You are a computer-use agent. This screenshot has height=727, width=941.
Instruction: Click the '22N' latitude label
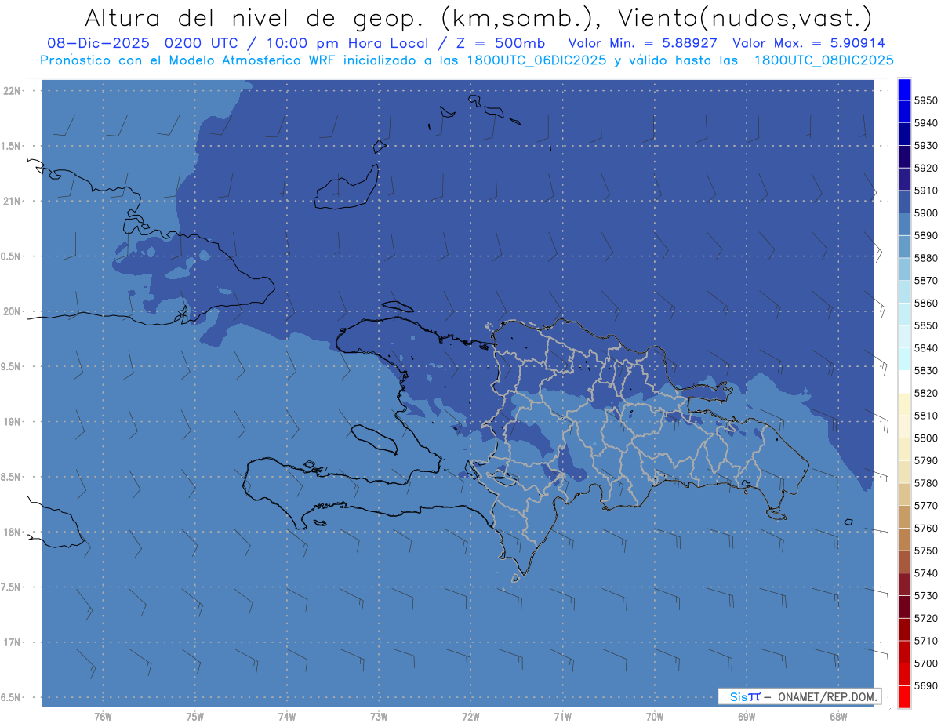coord(13,91)
